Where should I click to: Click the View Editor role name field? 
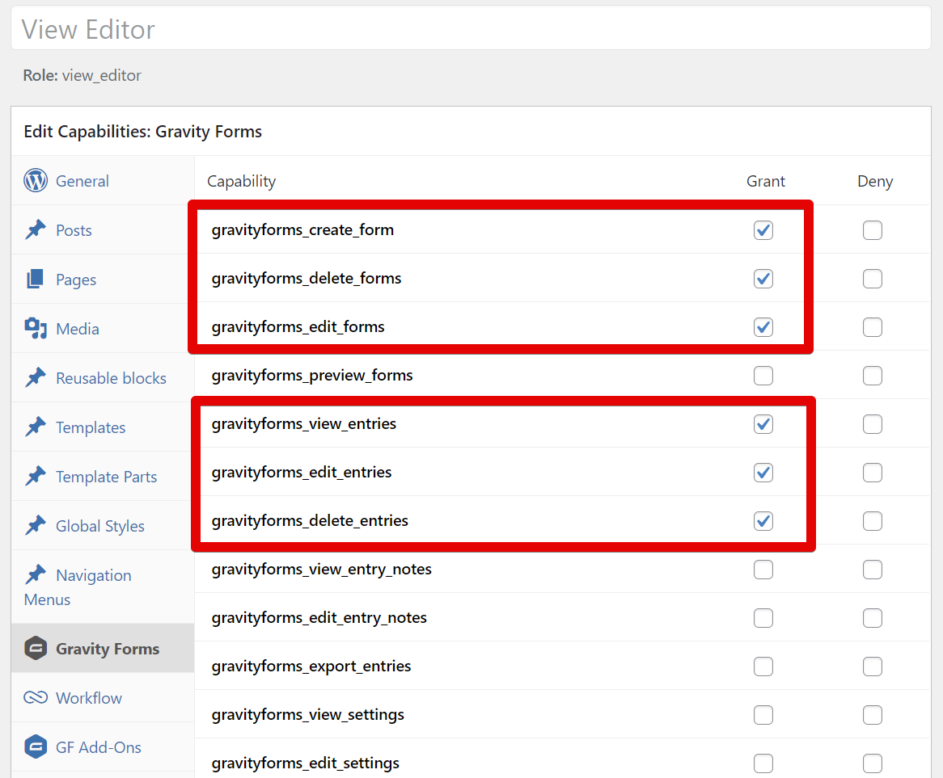[x=471, y=30]
